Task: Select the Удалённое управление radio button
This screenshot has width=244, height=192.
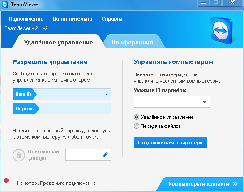Action: 137,117
